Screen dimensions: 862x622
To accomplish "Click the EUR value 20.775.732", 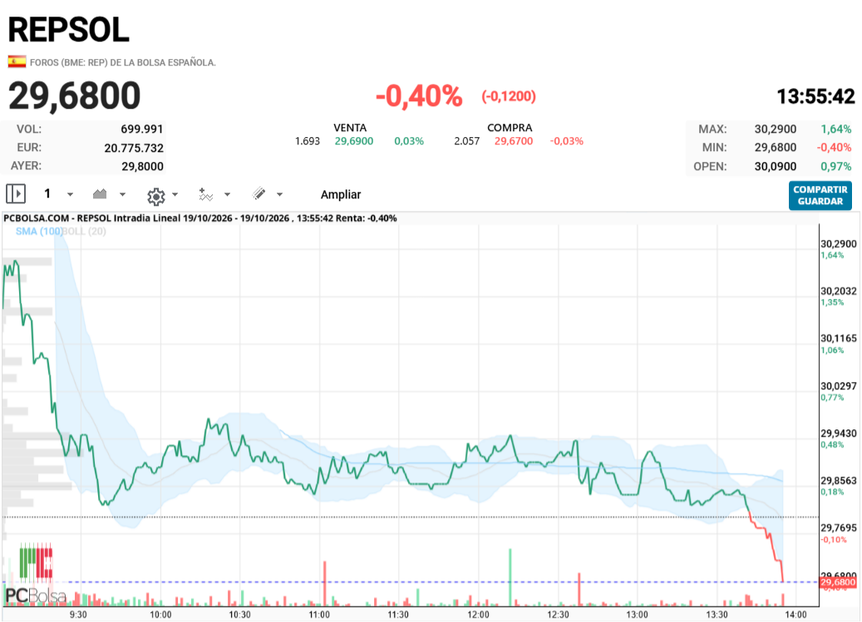I will point(134,148).
